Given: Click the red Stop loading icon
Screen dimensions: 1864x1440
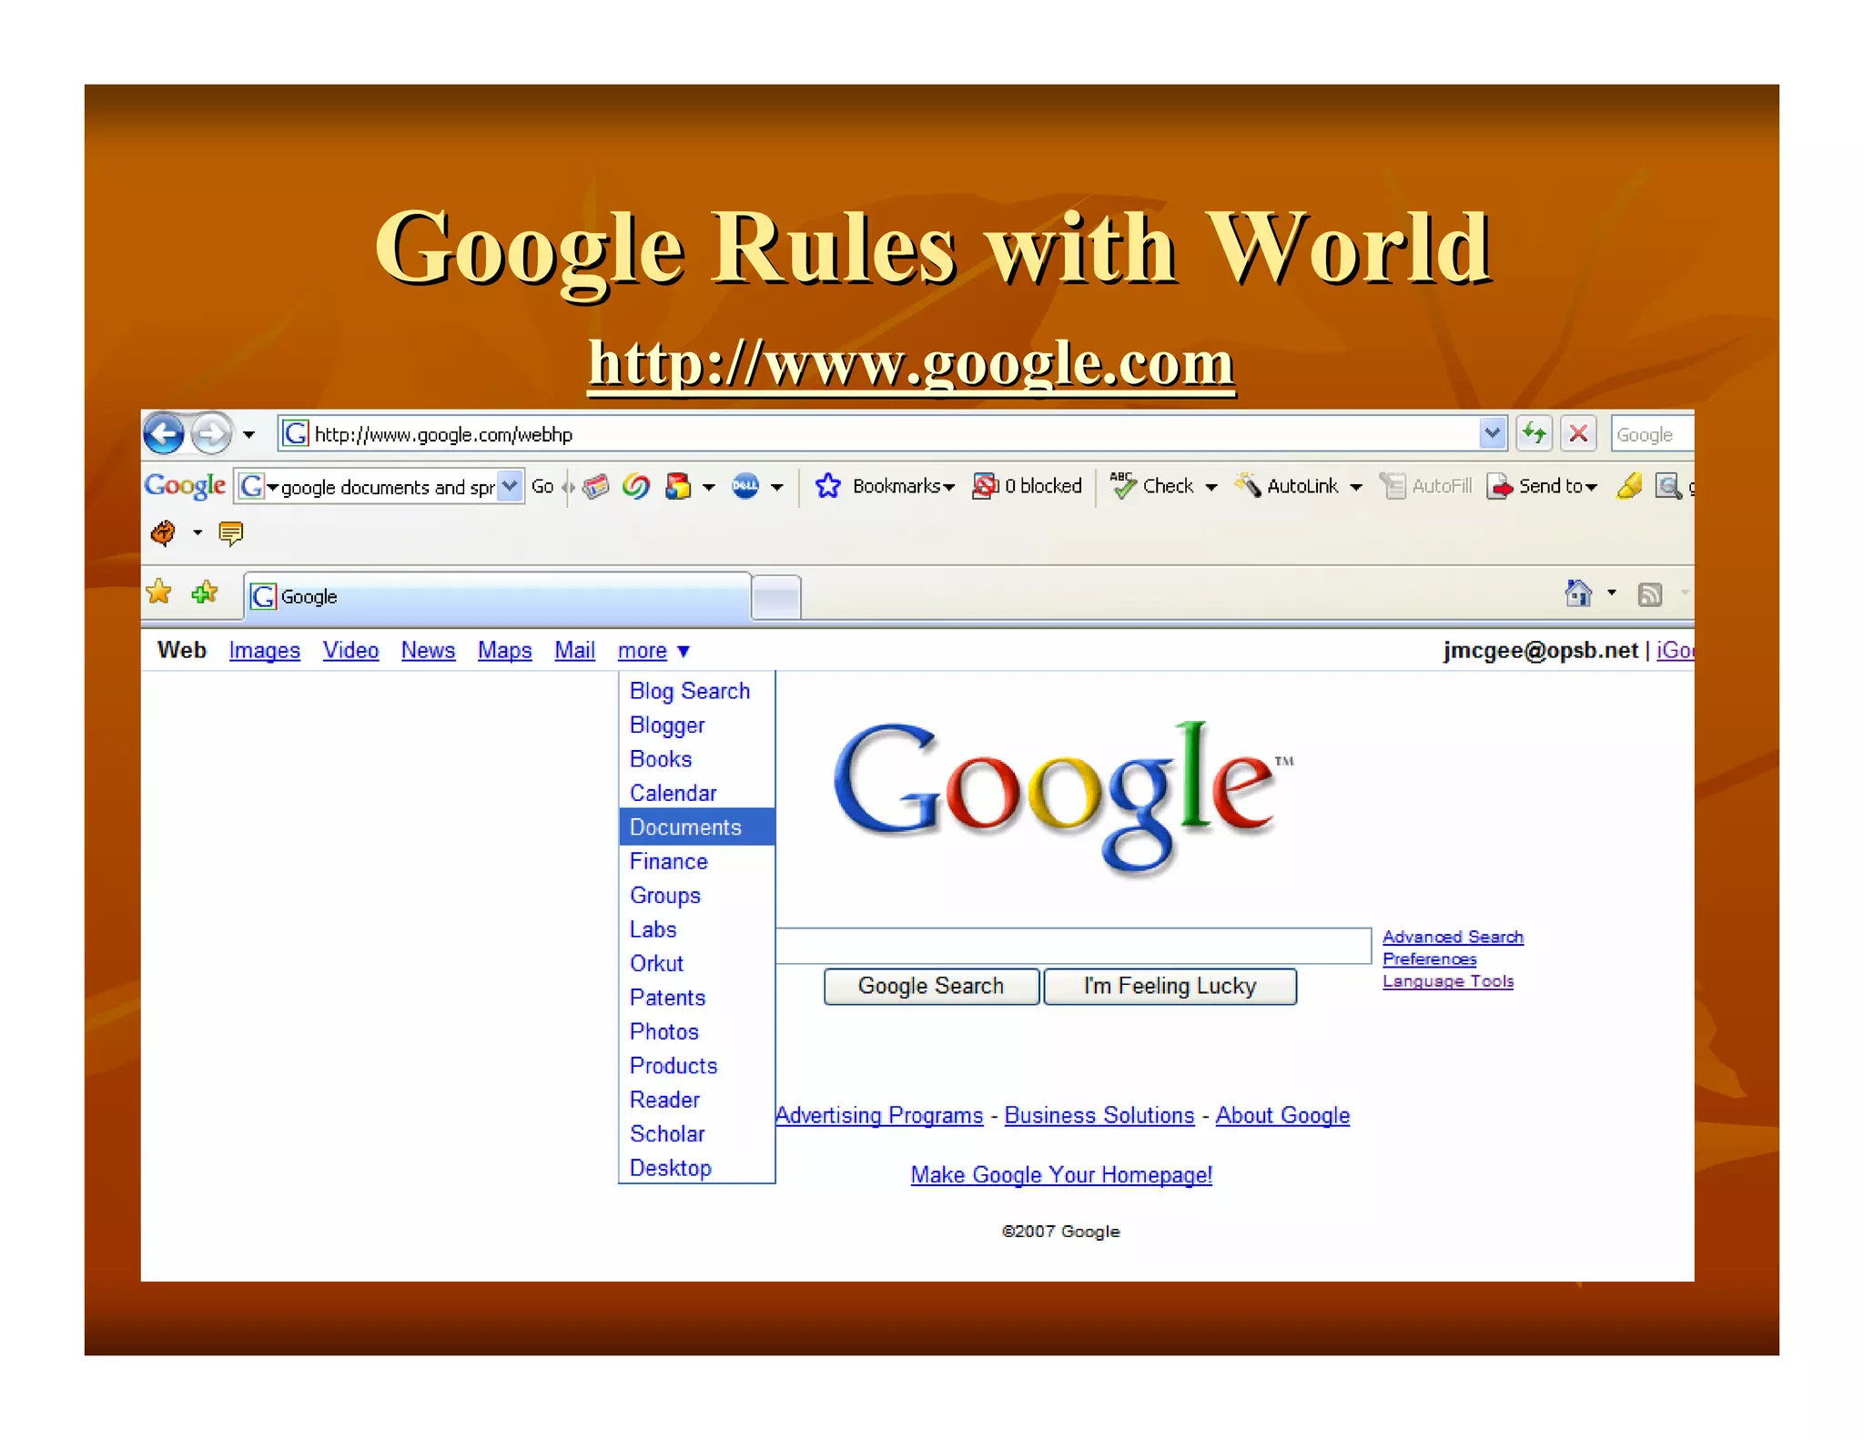Looking at the screenshot, I should [x=1578, y=433].
